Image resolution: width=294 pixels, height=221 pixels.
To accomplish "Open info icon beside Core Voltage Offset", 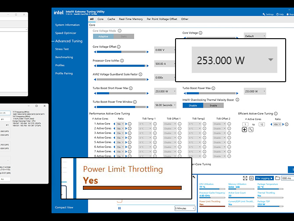I will click(118, 47).
